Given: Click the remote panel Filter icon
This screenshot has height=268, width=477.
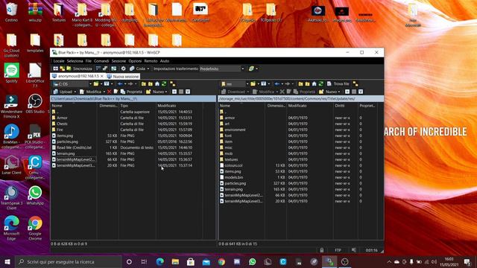Looking at the screenshot, I should click(263, 84).
